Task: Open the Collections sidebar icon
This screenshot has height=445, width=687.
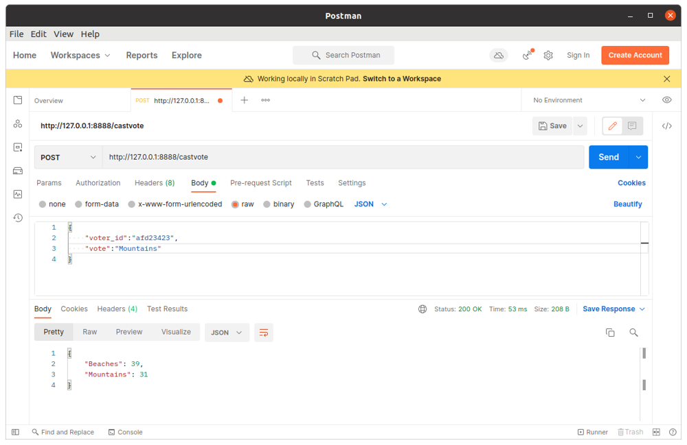Action: click(18, 100)
